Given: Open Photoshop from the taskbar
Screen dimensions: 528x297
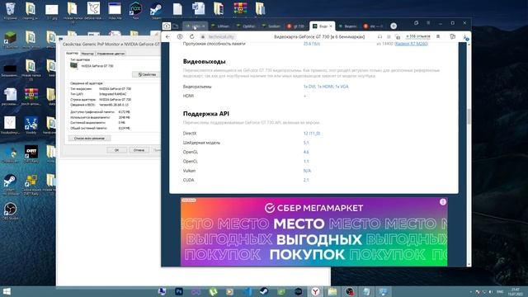Looking at the screenshot, I should [179, 291].
